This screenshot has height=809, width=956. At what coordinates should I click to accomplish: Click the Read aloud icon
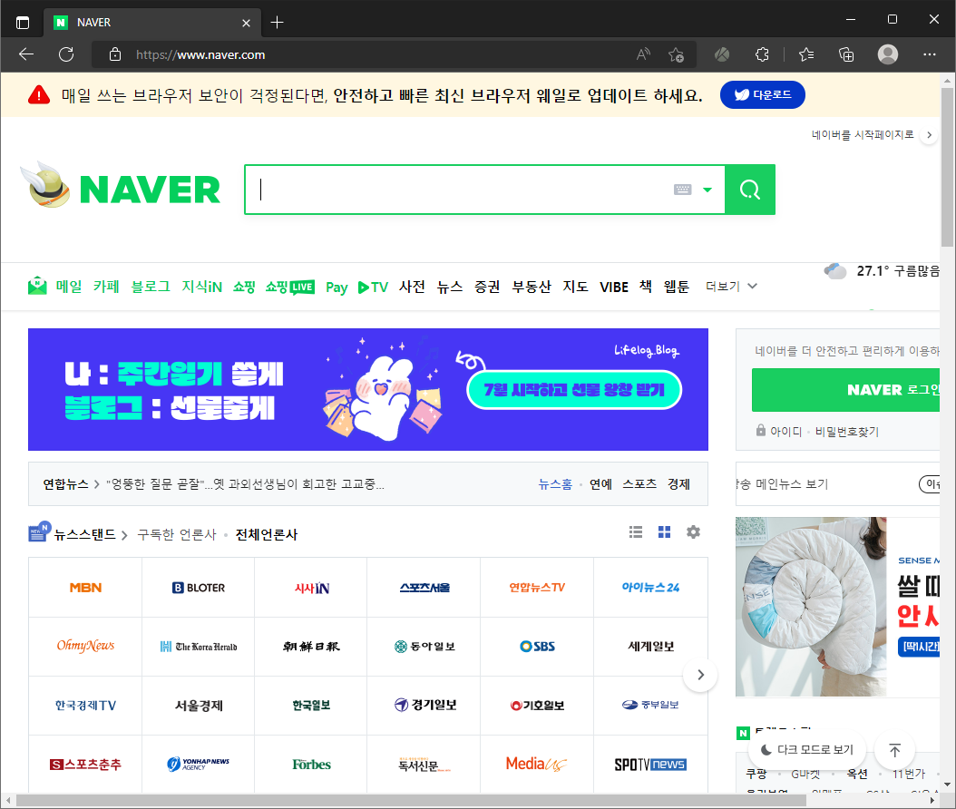(x=643, y=54)
